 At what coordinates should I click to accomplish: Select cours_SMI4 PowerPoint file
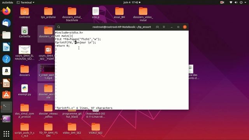click(47, 53)
